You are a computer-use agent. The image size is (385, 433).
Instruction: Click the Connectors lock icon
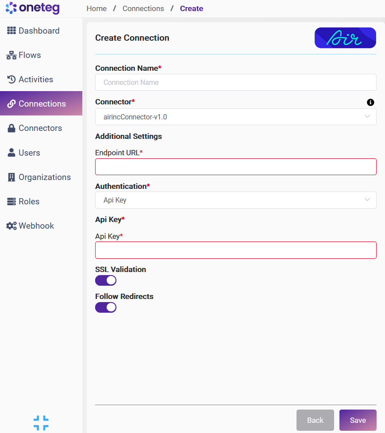[12, 128]
